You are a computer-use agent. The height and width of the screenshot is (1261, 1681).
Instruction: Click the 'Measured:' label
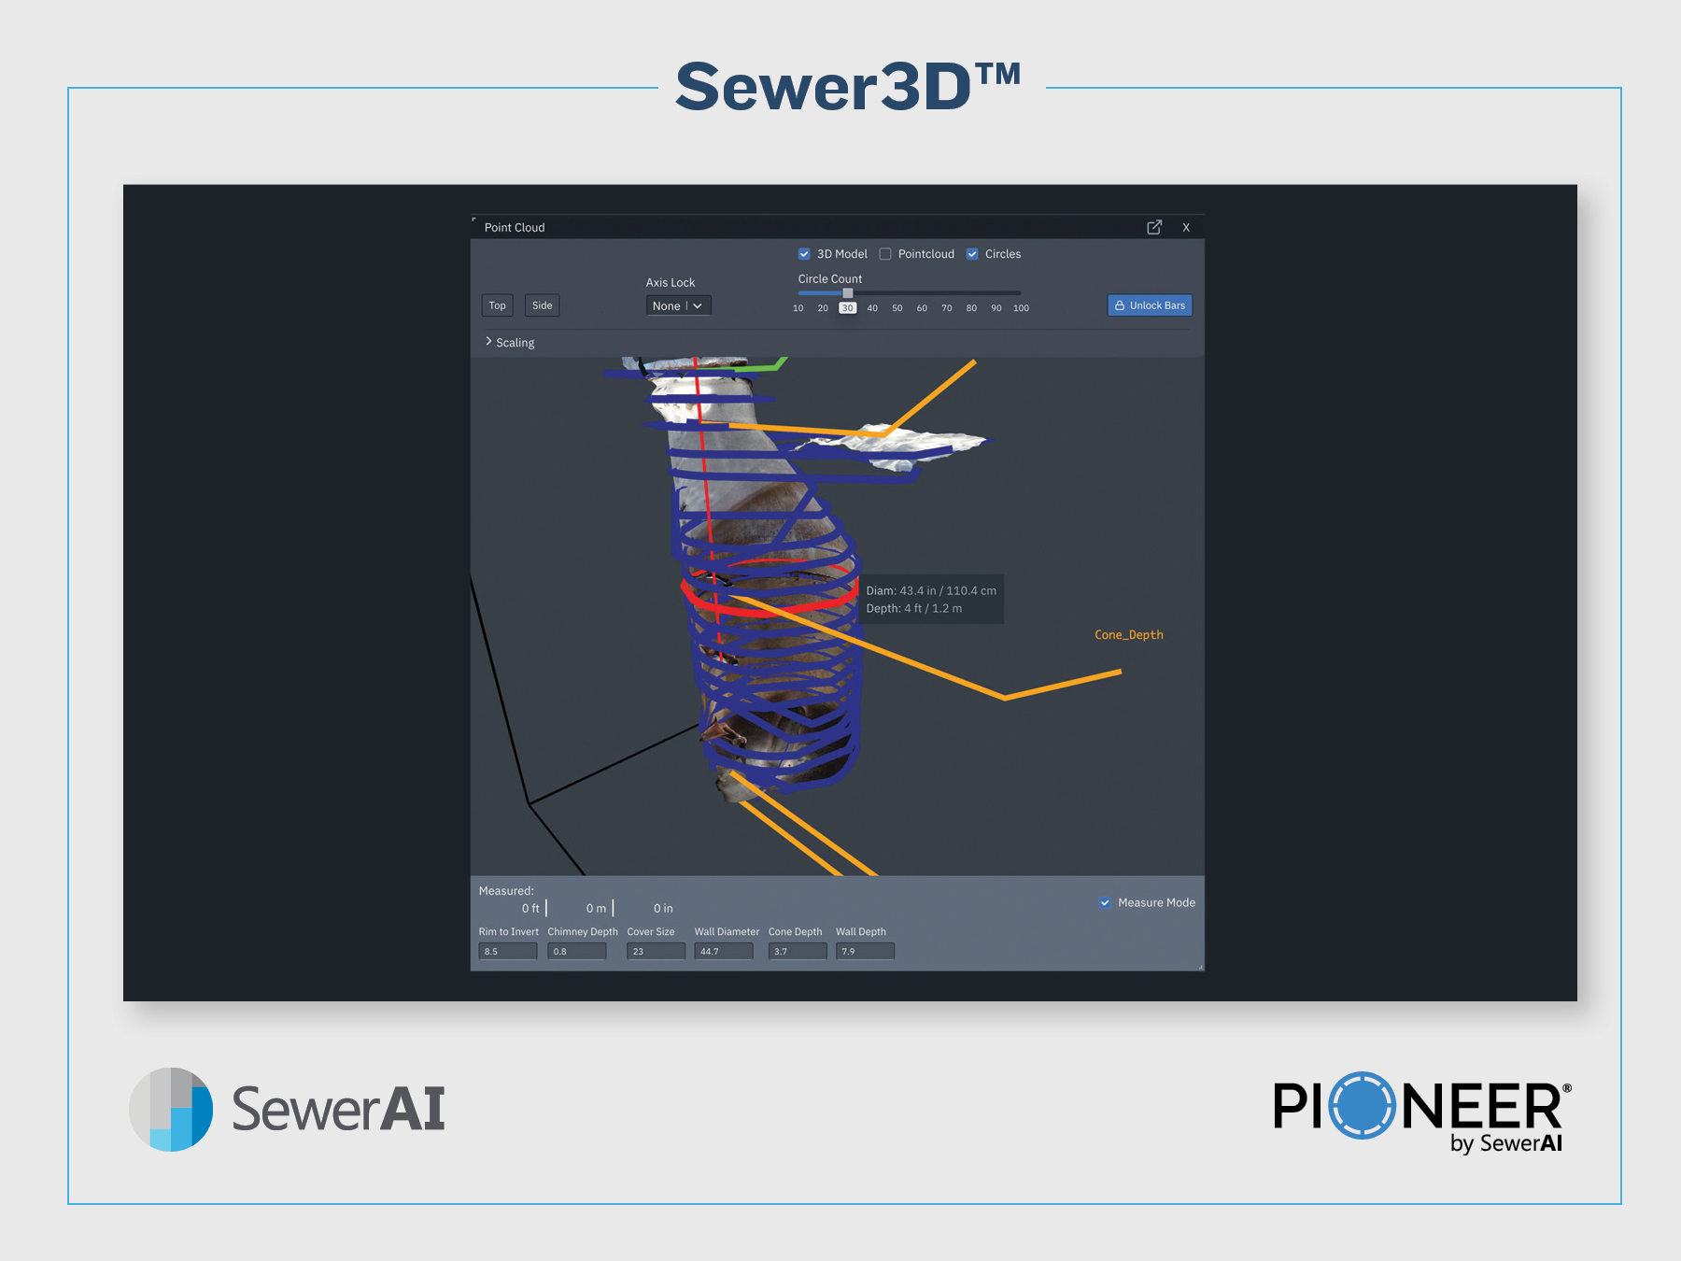pyautogui.click(x=506, y=891)
